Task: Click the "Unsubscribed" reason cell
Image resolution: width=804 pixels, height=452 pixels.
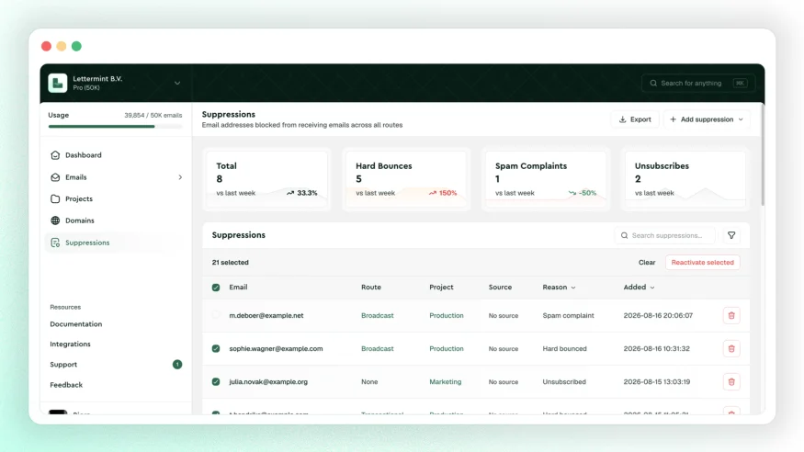Action: pos(564,382)
